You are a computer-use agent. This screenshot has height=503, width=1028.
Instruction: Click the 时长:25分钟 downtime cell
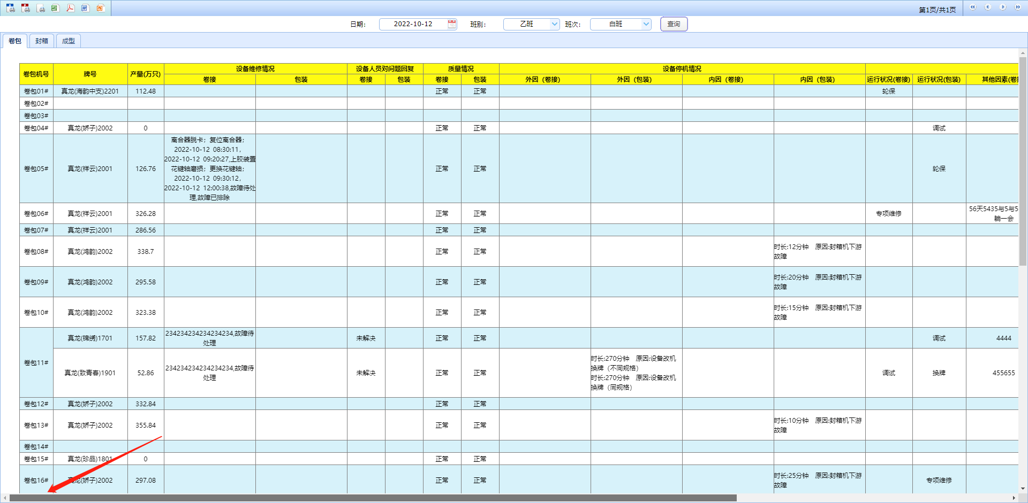[x=820, y=481]
